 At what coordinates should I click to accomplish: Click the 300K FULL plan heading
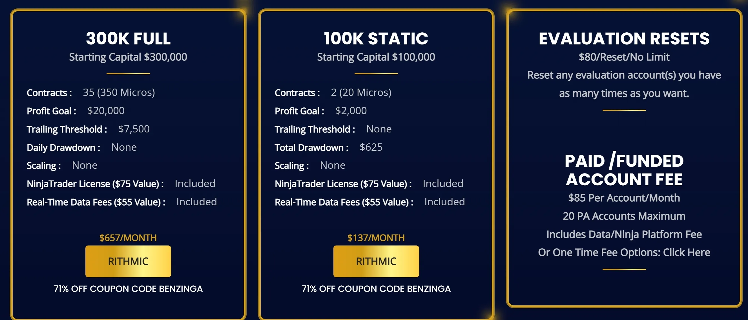pyautogui.click(x=128, y=39)
